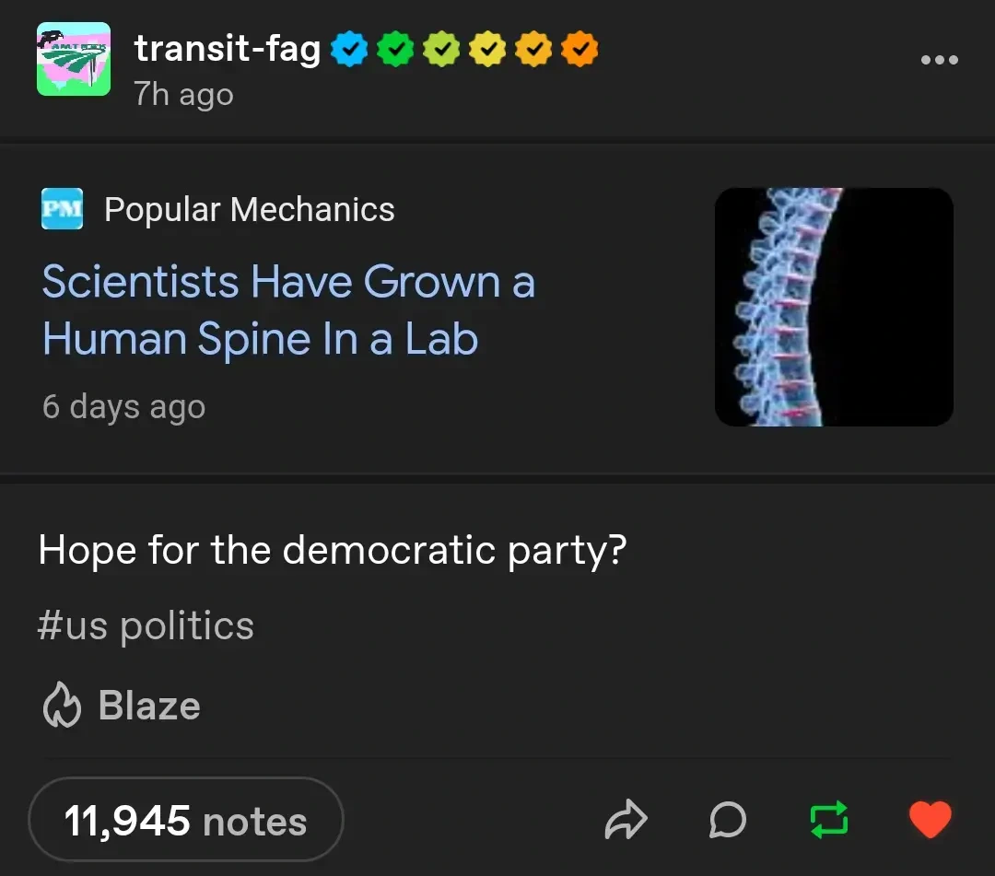Click the Popular Mechanics PM logo icon
Image resolution: width=995 pixels, height=876 pixels.
63,209
